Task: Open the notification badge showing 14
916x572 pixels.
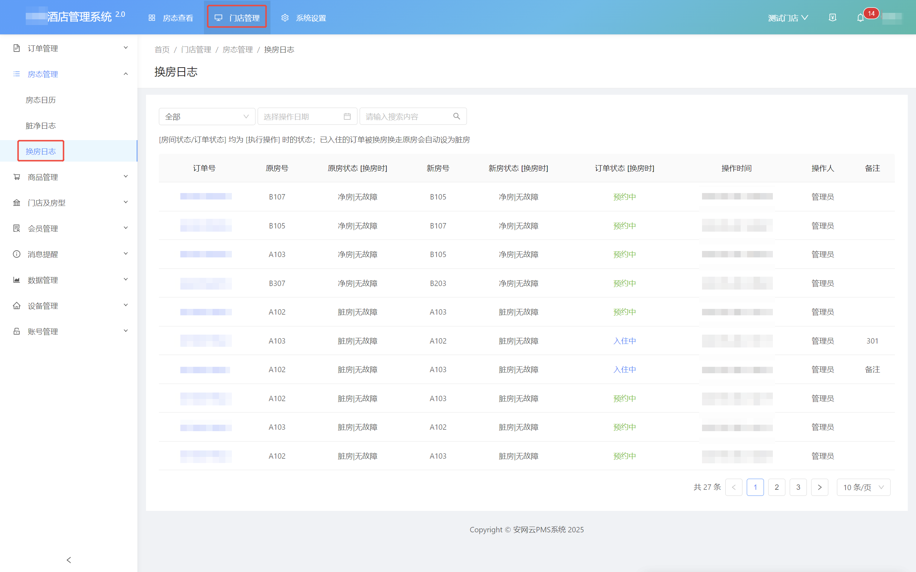Action: pos(871,14)
